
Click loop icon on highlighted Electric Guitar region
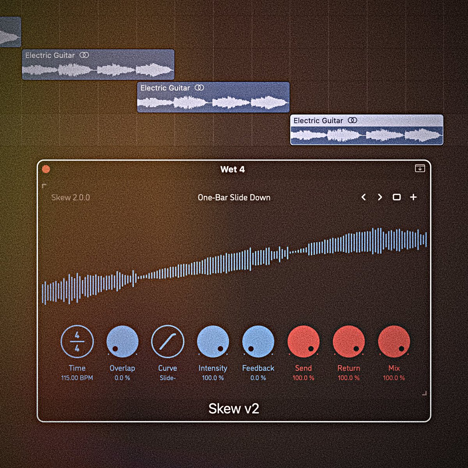(353, 121)
